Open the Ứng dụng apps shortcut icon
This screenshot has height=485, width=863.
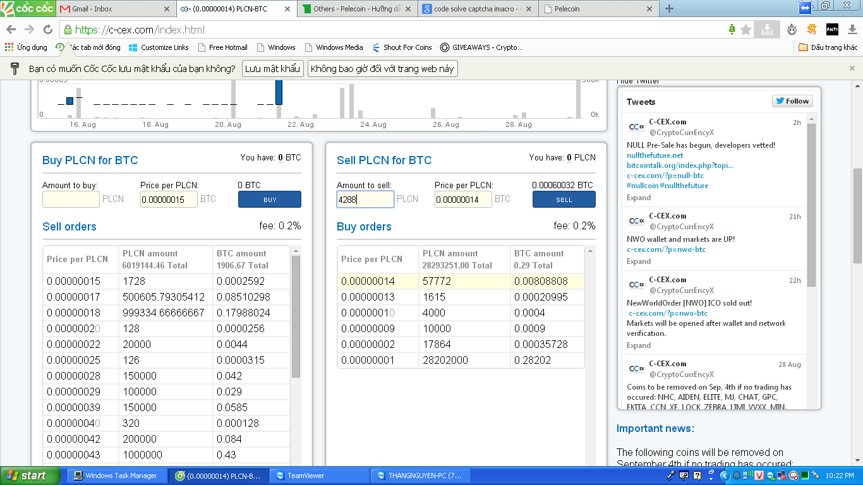click(9, 47)
